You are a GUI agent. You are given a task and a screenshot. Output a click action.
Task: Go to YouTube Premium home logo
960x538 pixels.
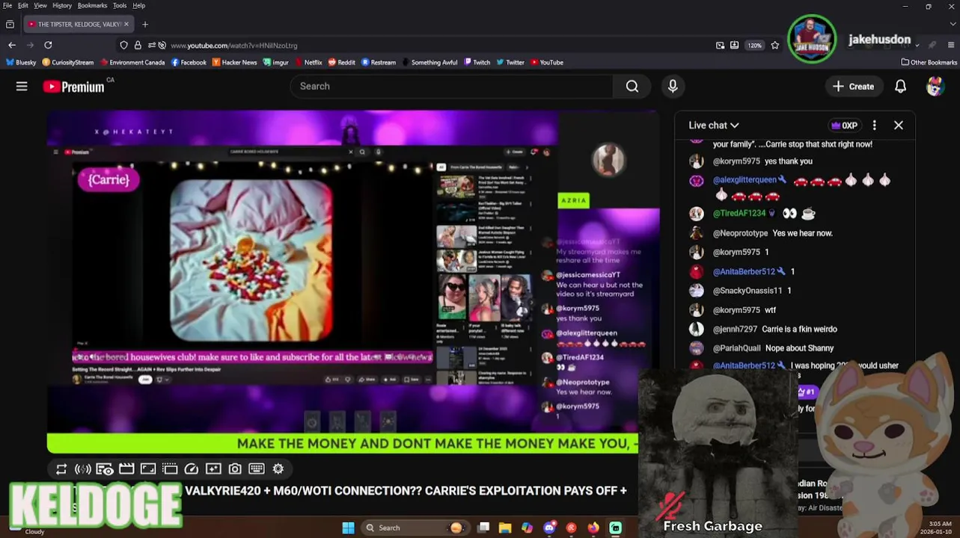tap(74, 87)
